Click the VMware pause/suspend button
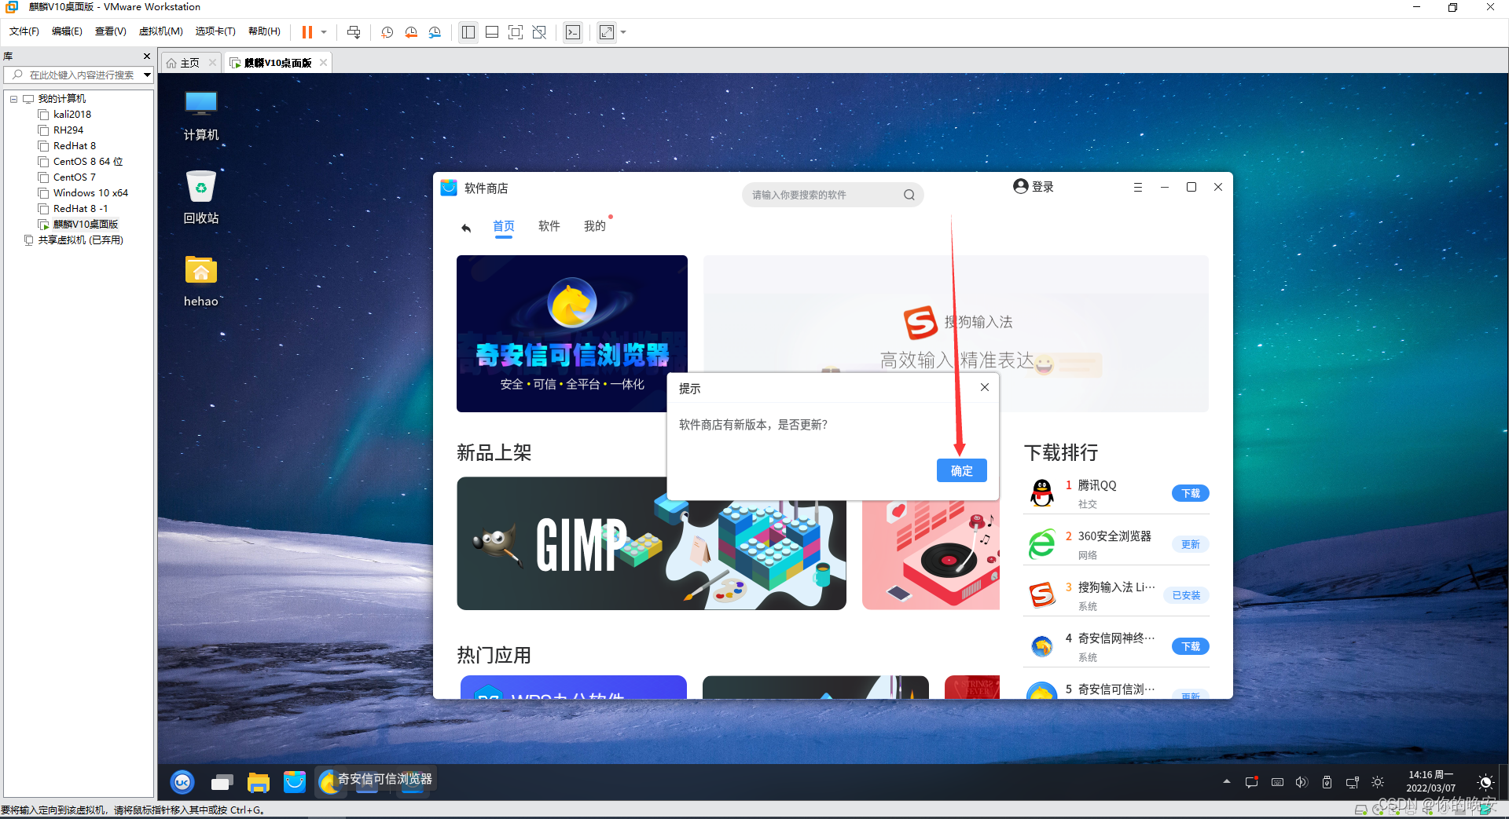The width and height of the screenshot is (1509, 819). coord(307,32)
